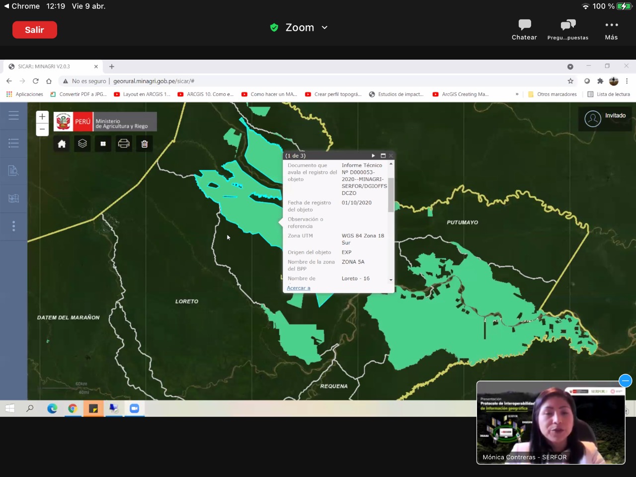
Task: Click the address bar URL field
Action: tap(318, 81)
